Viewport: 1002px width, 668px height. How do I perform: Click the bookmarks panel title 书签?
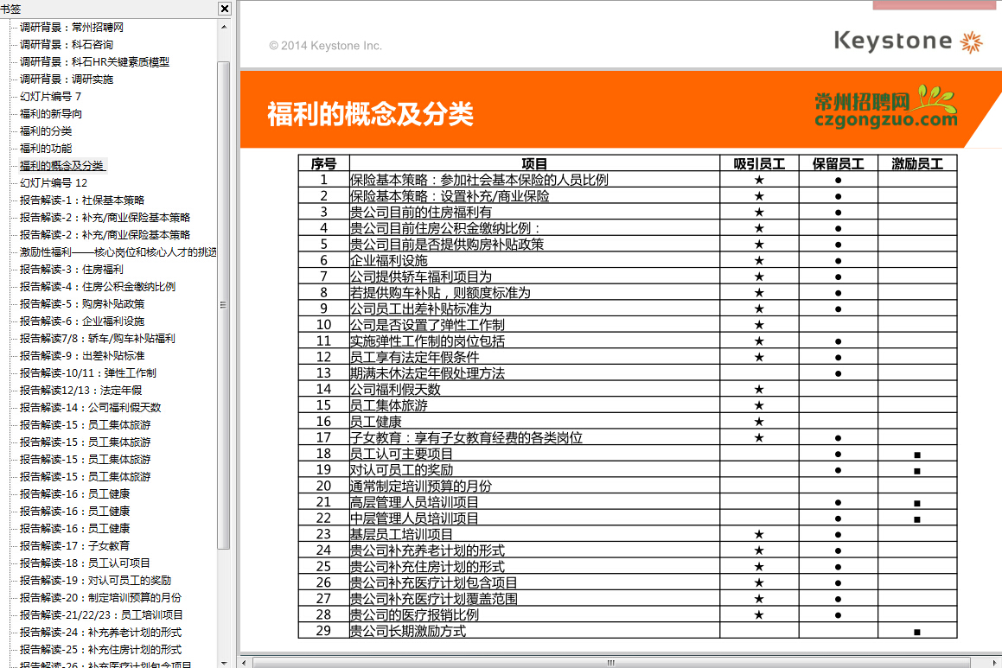(x=11, y=9)
